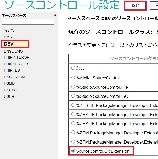Collapse the namespace panel with « icon
Screen dimensions: 158x159
click(55, 15)
